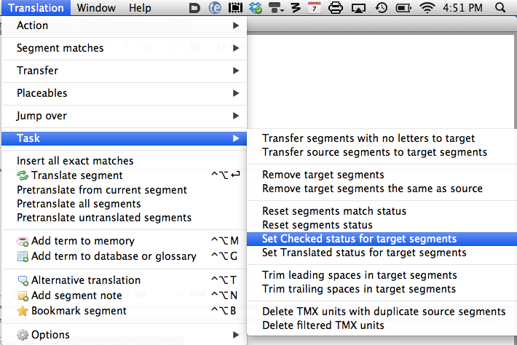The image size is (517, 345).
Task: Click the Translate segment icon
Action: 23,175
